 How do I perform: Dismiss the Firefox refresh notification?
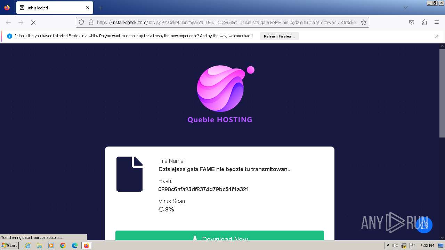[437, 36]
